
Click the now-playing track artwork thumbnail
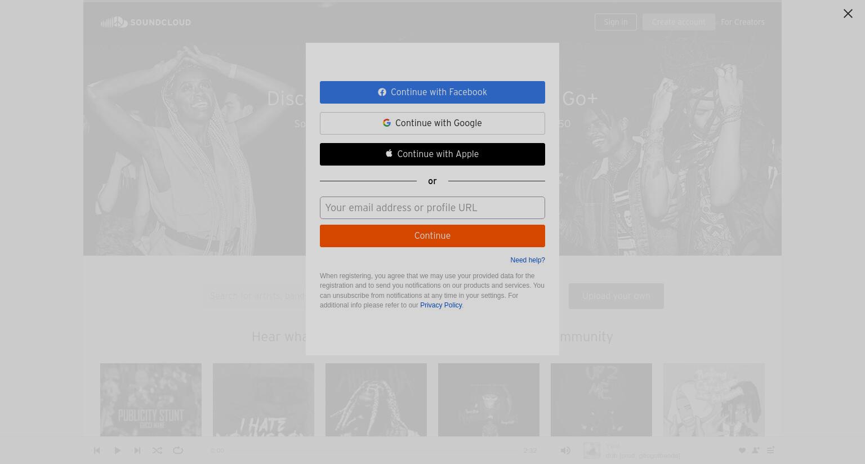(592, 450)
